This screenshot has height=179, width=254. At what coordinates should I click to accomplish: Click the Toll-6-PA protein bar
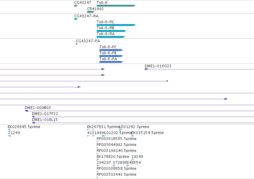111,62
